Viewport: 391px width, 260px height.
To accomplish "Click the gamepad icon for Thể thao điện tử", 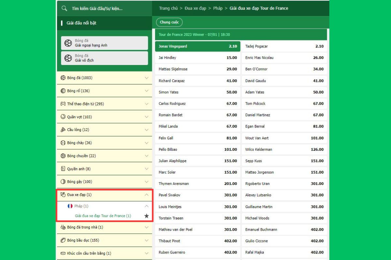I will (63, 104).
